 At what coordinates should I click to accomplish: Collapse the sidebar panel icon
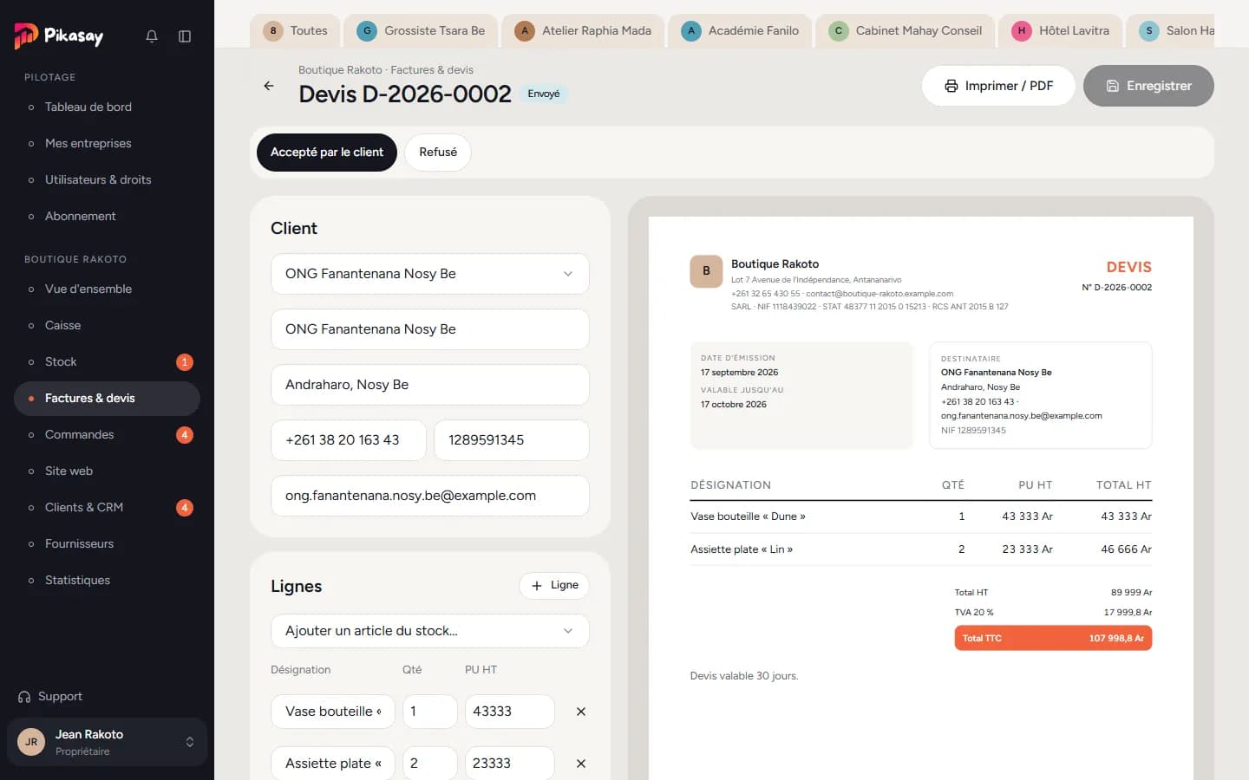click(185, 36)
